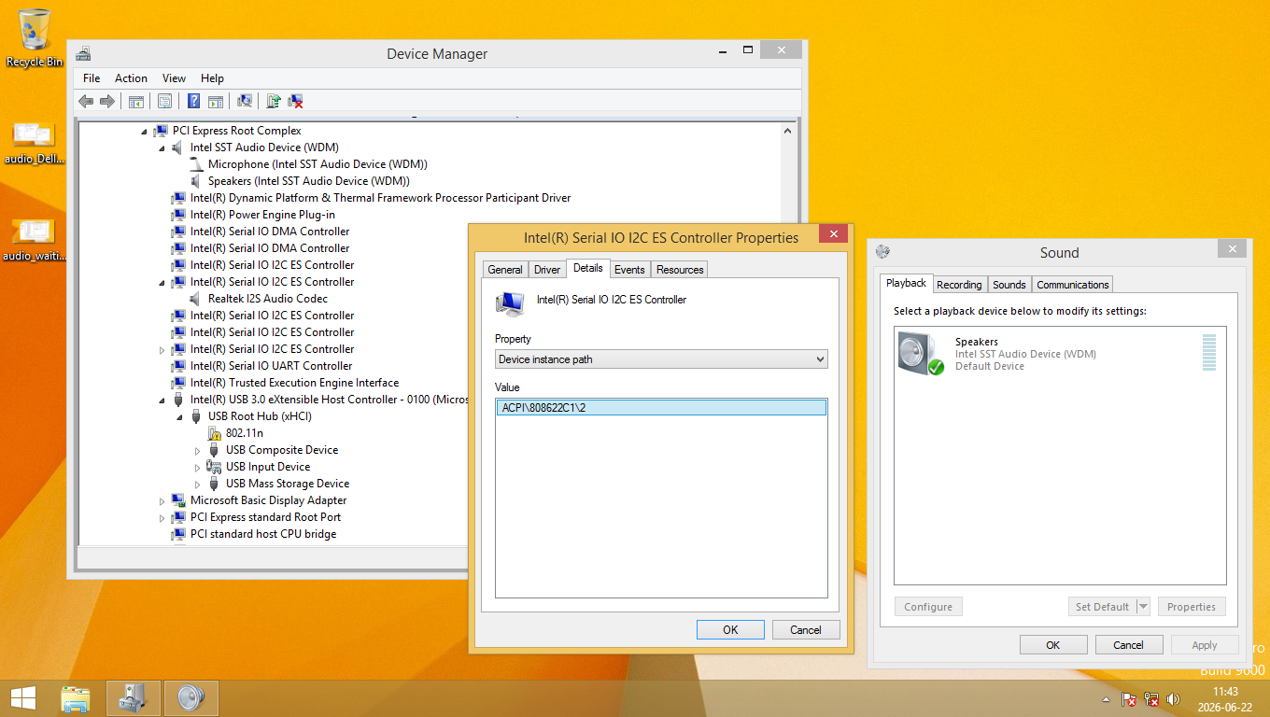Click the blue Help question mark icon
Screen dimensions: 1270x717
194,101
